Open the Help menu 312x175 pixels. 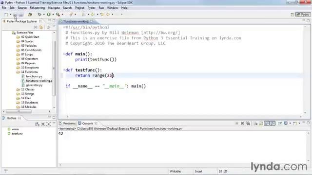click(124, 8)
